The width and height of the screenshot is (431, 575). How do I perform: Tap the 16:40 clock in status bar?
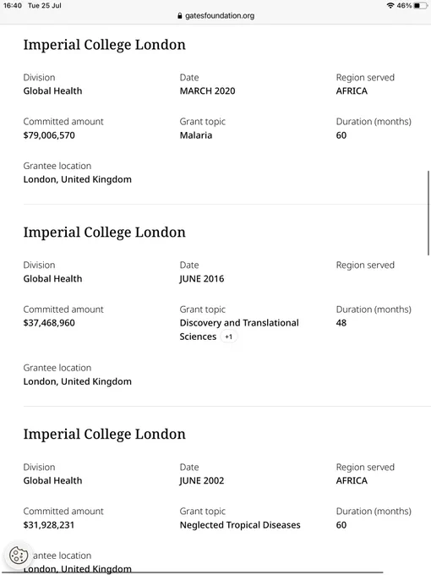[13, 6]
